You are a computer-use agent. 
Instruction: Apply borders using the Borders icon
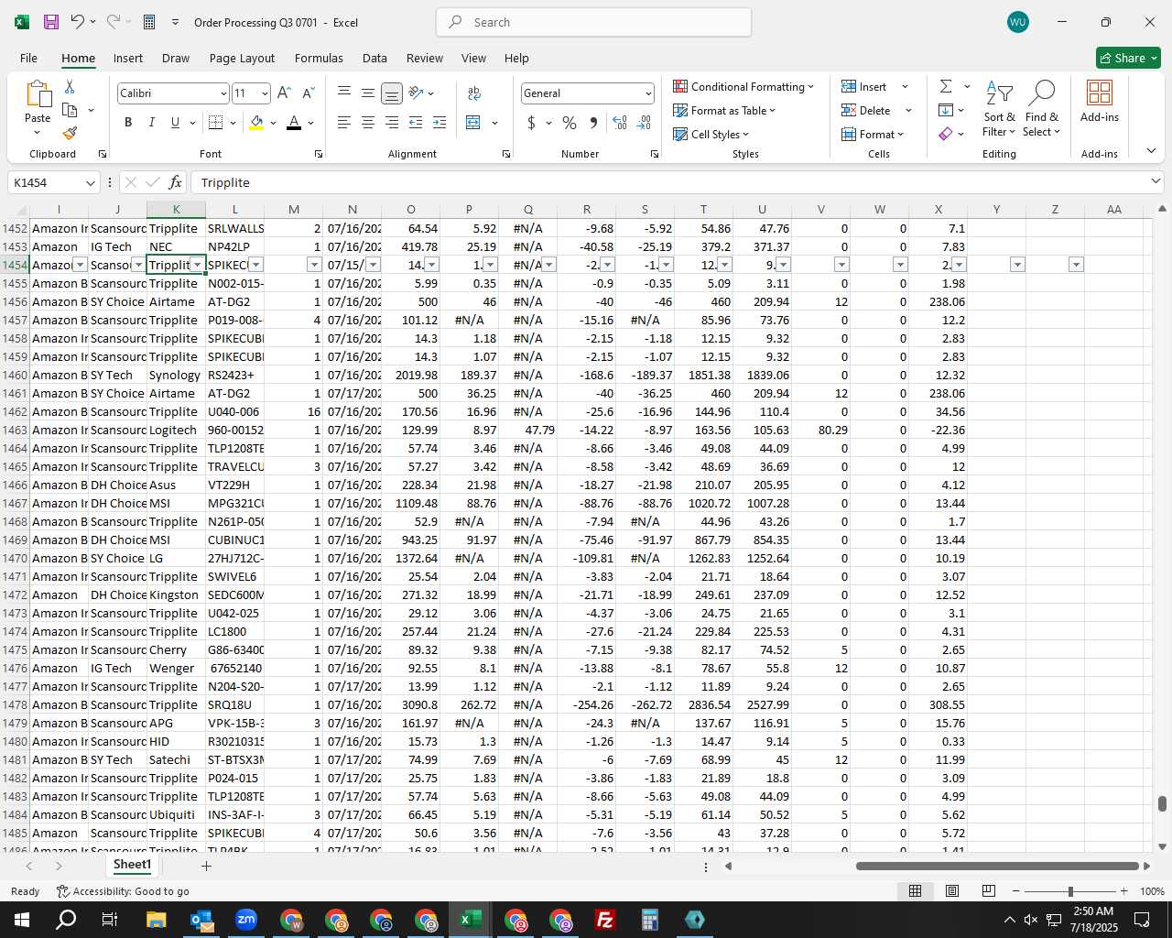[216, 123]
